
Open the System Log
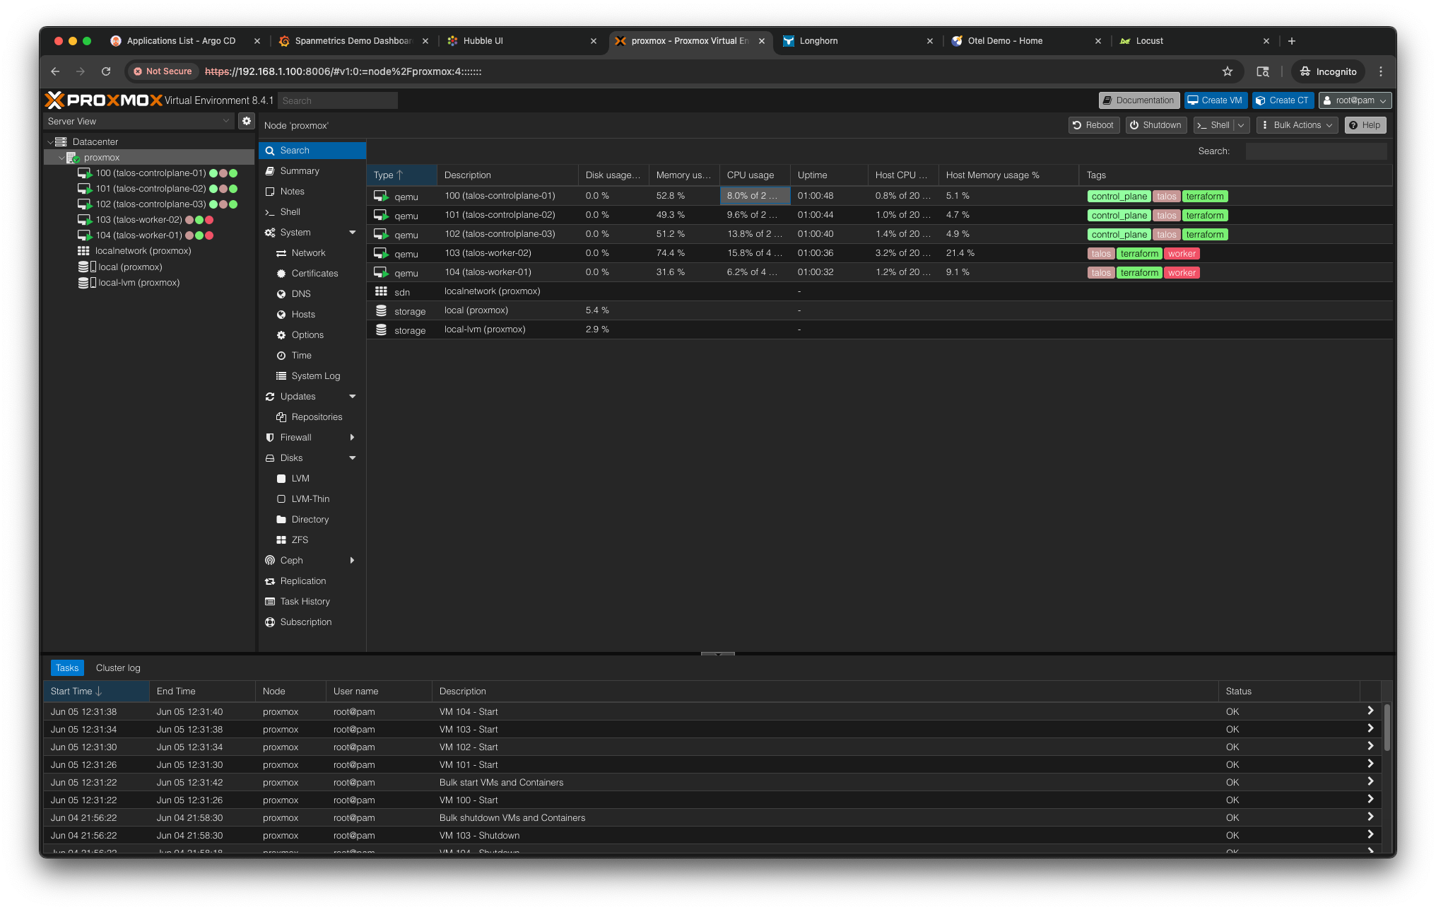(x=312, y=376)
